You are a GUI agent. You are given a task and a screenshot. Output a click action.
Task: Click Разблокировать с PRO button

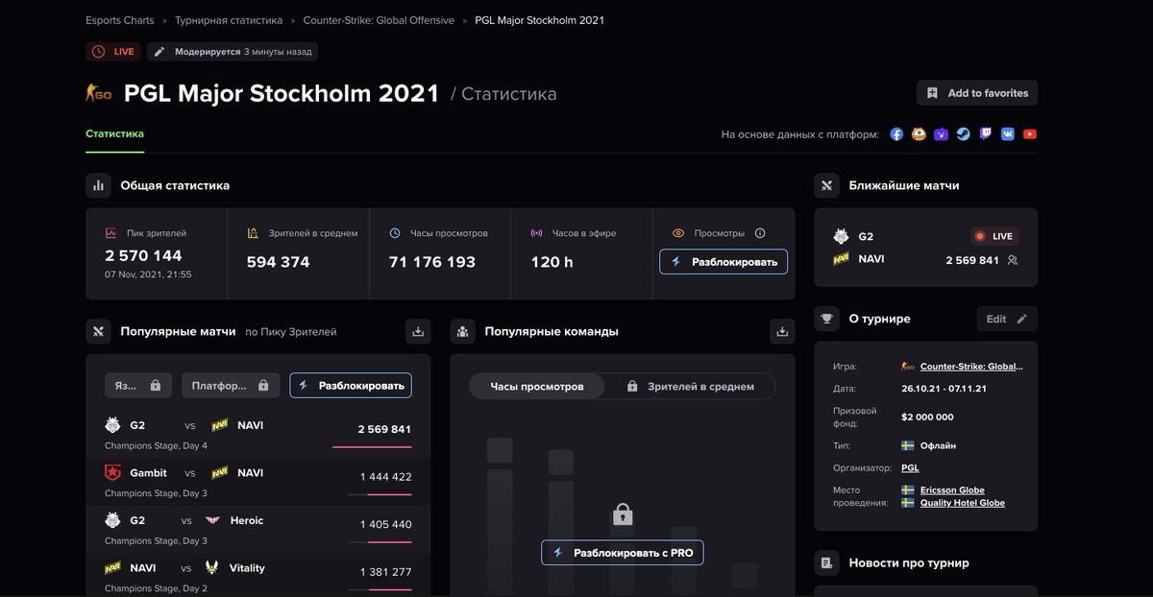(623, 553)
